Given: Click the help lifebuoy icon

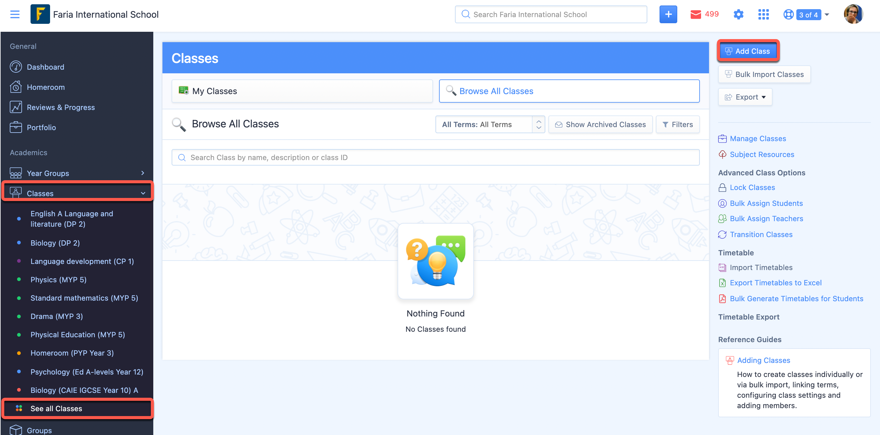Looking at the screenshot, I should coord(788,14).
